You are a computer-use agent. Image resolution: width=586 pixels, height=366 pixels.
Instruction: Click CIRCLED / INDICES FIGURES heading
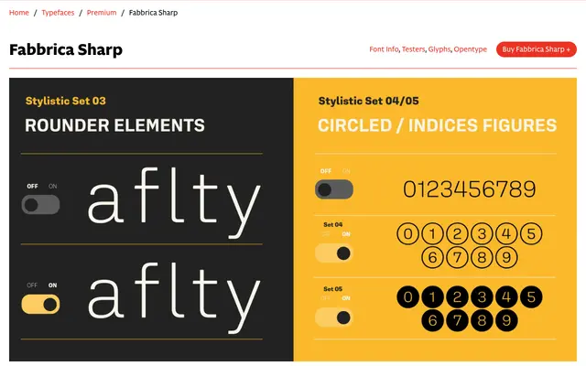pyautogui.click(x=438, y=125)
